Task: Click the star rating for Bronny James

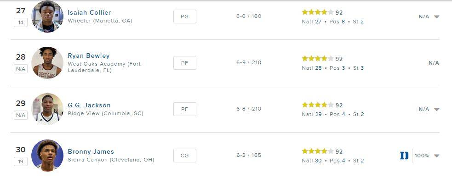Action: click(x=318, y=151)
